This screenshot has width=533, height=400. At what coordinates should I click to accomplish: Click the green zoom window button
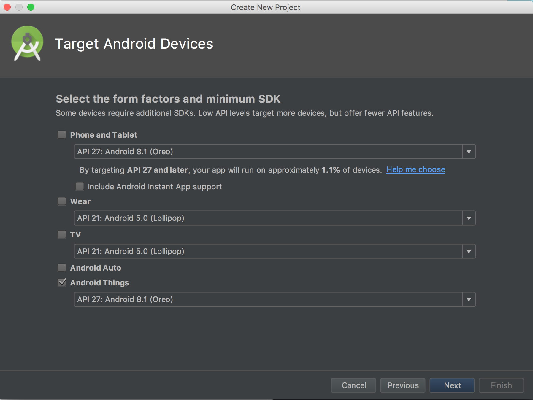pos(31,7)
